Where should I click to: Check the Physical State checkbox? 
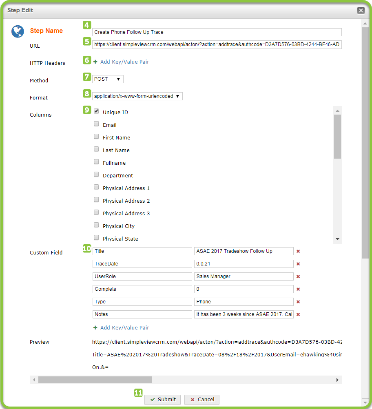(96, 238)
